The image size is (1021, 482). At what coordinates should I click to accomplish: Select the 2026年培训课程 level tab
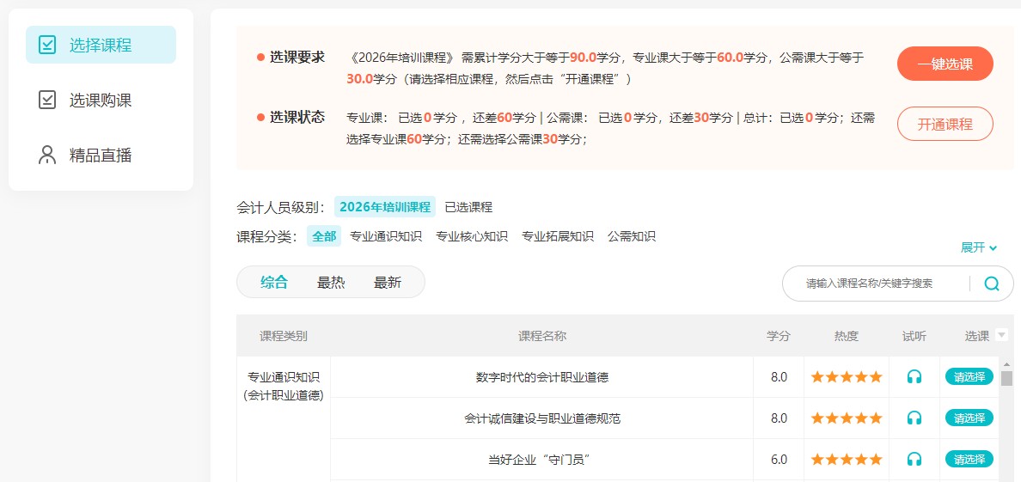(x=385, y=207)
